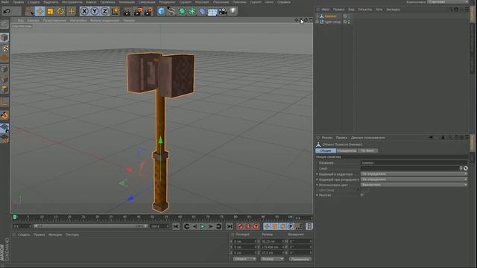
Task: Switch to Phong tag tab
Action: [367, 150]
